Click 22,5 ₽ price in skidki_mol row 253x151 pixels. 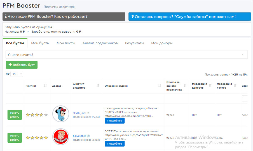[x=170, y=115]
